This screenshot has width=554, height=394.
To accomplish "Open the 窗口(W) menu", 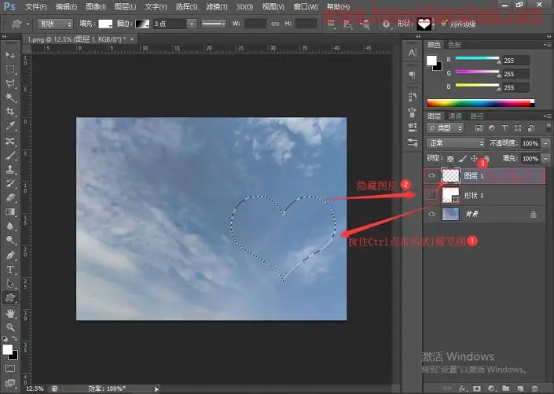I will coord(306,7).
